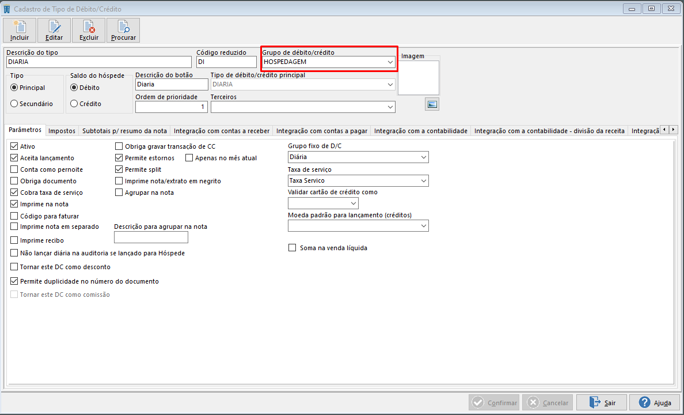The image size is (684, 415).
Task: Check Agrupar na nota checkbox
Action: point(119,192)
